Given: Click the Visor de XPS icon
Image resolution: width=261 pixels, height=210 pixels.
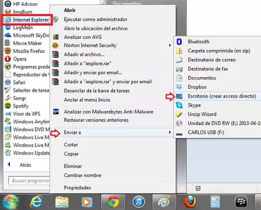Looking at the screenshot, I should point(8,114).
